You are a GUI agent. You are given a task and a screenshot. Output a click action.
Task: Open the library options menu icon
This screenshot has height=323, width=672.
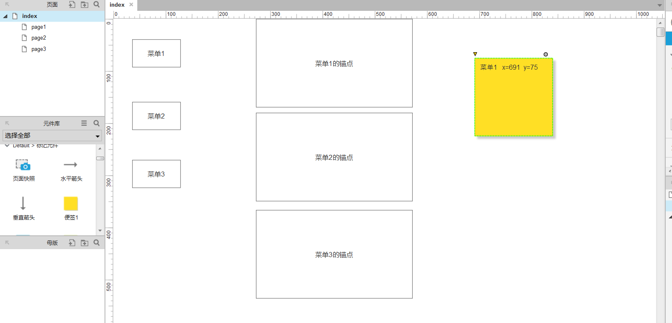tap(84, 123)
